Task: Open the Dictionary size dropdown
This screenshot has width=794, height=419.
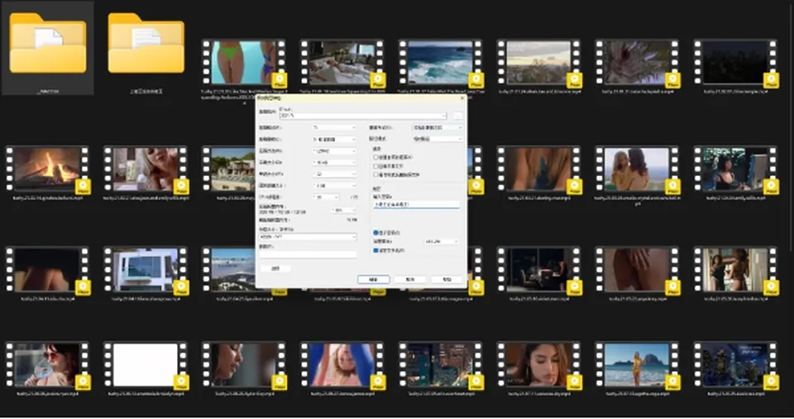Action: (334, 163)
